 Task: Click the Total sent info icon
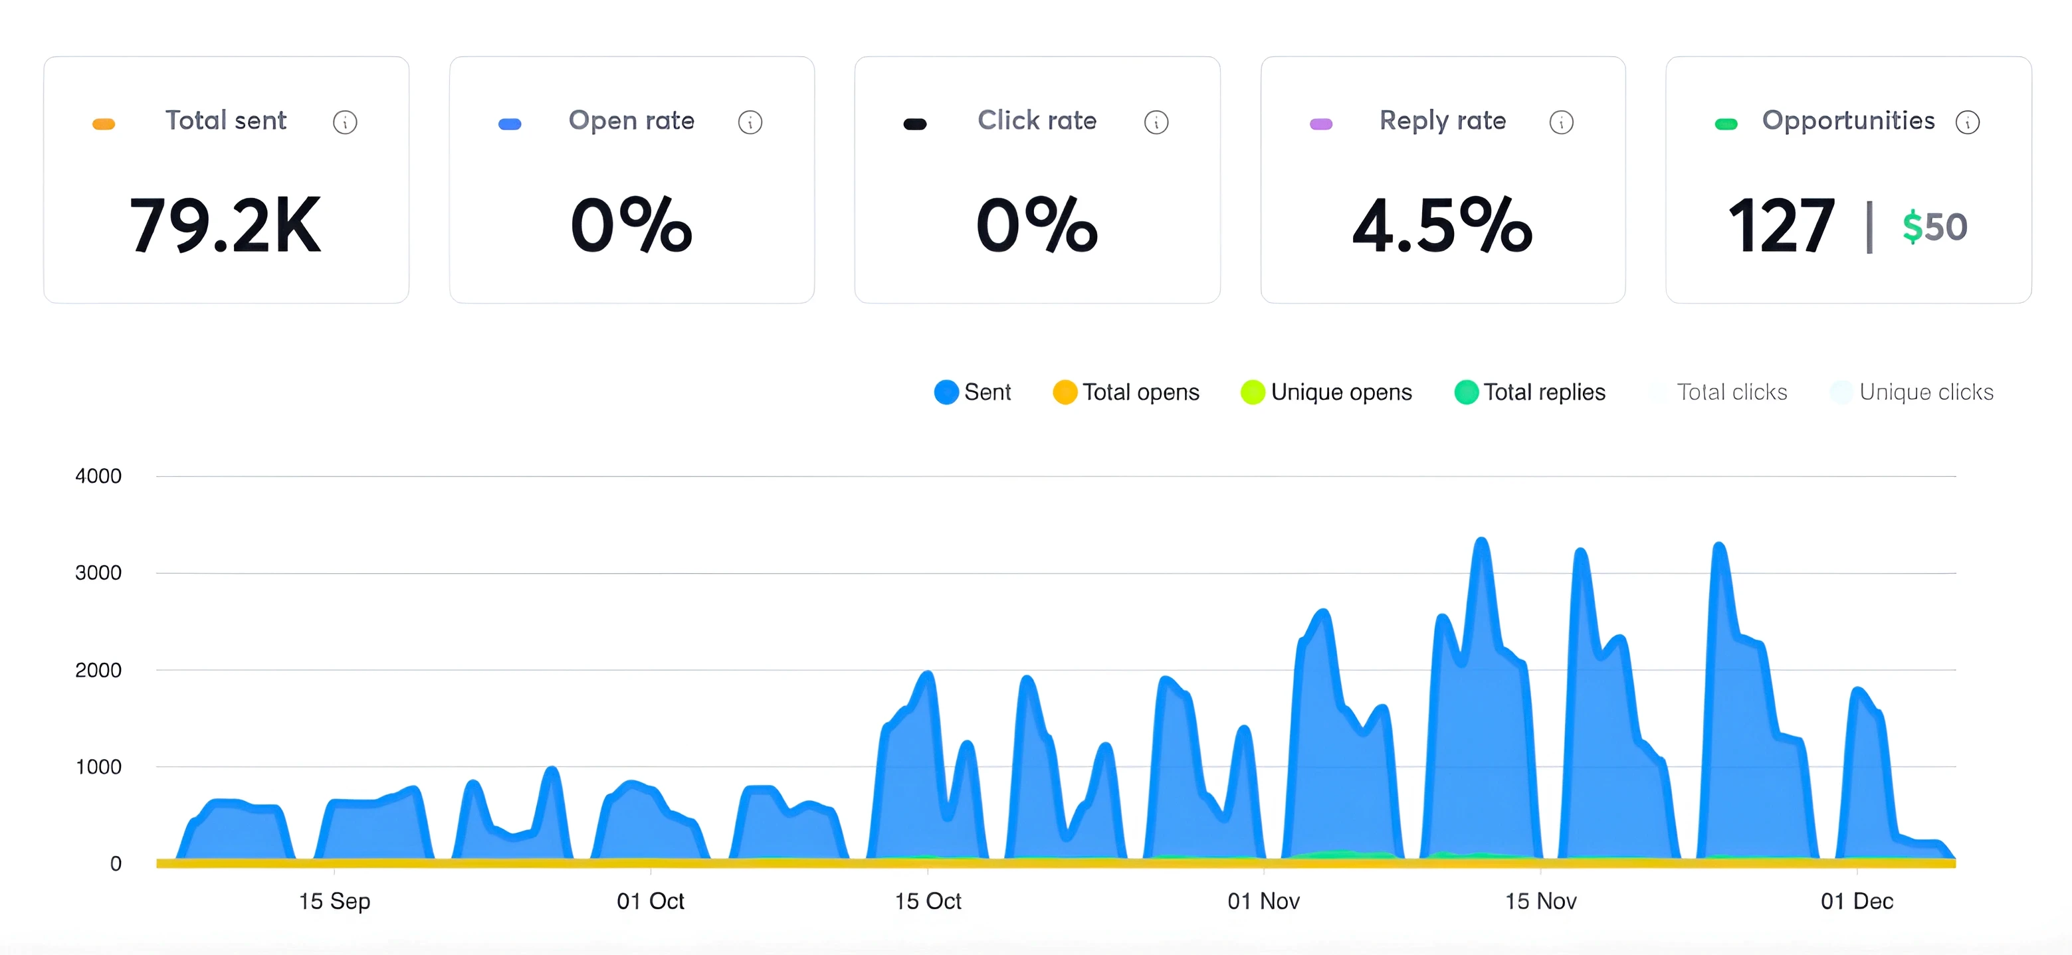[x=345, y=122]
